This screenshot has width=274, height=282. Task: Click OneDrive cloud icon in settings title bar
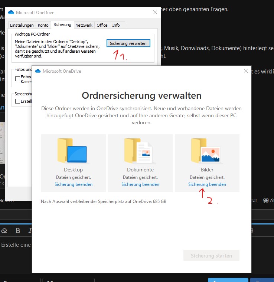(11, 12)
